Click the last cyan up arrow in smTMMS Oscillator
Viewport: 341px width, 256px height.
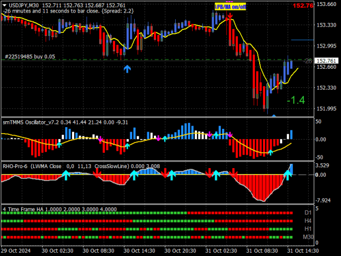pos(270,152)
